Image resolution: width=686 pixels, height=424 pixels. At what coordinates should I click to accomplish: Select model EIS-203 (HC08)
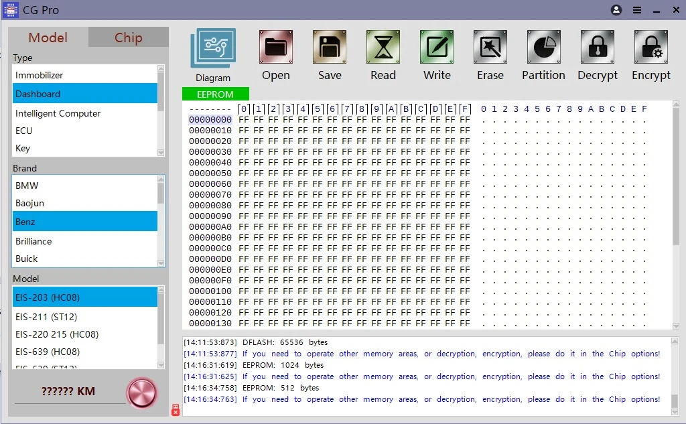pos(85,297)
